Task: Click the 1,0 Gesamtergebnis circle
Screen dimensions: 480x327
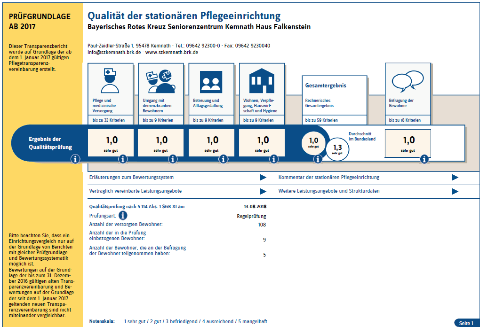Action: [x=313, y=142]
